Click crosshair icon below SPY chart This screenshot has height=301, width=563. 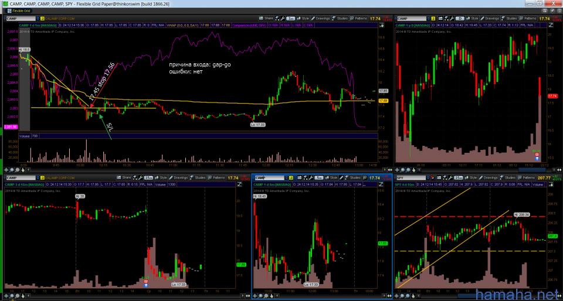(x=397, y=296)
